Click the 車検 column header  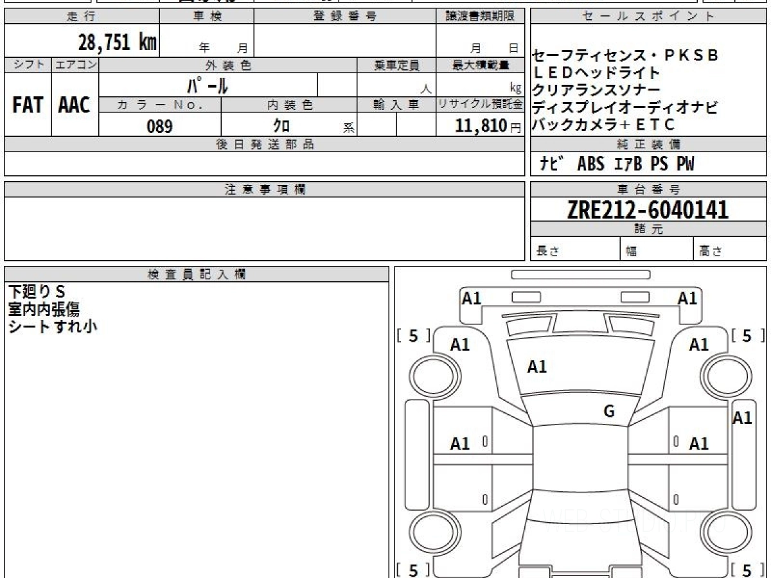pos(207,17)
